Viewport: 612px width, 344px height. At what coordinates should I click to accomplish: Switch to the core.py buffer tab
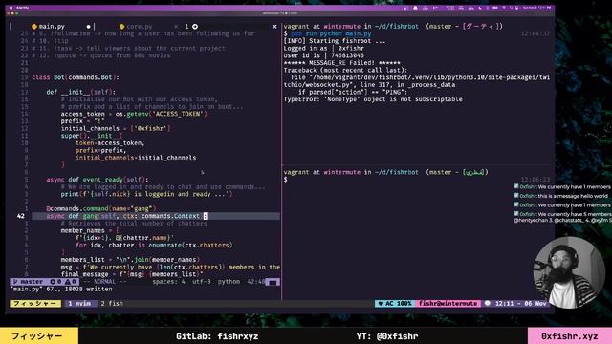pyautogui.click(x=140, y=27)
